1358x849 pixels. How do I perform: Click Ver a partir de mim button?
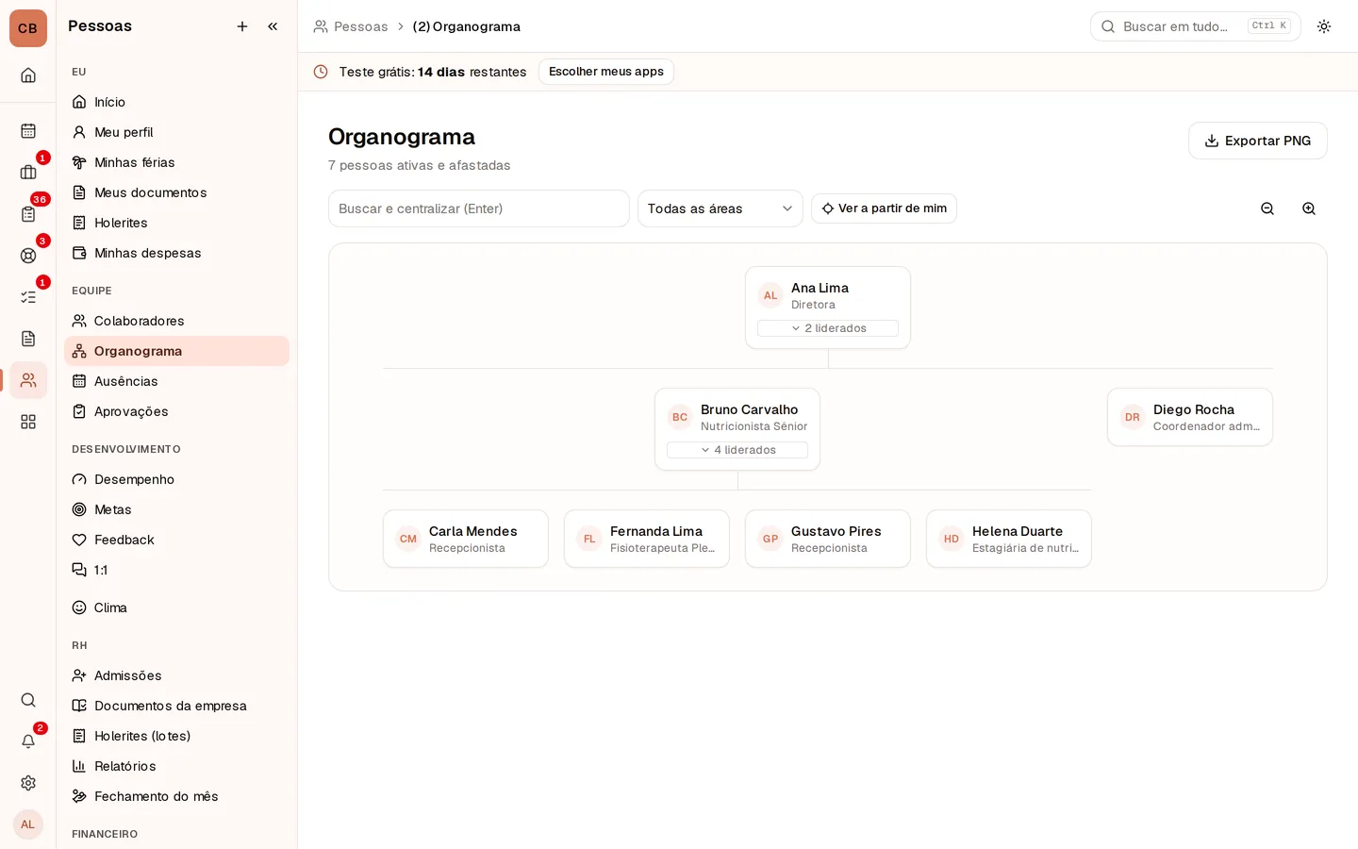pyautogui.click(x=884, y=208)
